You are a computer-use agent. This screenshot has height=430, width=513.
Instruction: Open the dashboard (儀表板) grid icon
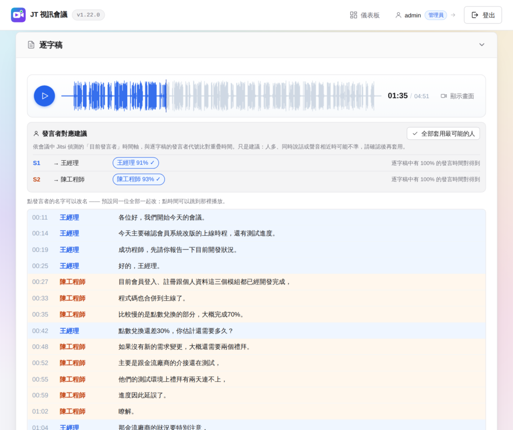353,15
